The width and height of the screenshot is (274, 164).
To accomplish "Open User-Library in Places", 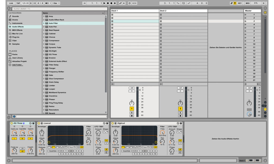I will coord(17,58).
